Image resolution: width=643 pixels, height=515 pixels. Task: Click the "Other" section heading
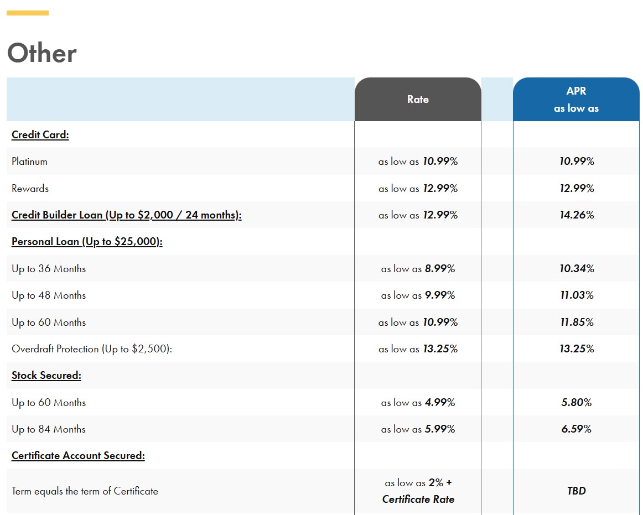(42, 54)
